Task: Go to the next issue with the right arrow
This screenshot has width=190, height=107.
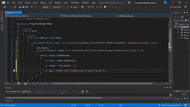Action: coord(38,84)
